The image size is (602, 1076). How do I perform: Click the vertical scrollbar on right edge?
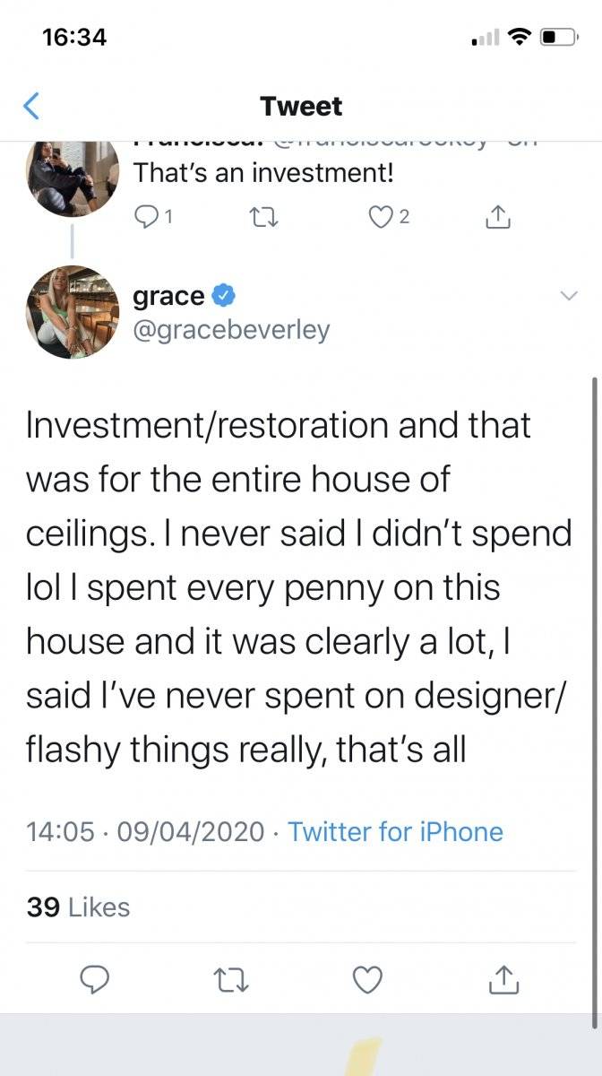tap(595, 701)
